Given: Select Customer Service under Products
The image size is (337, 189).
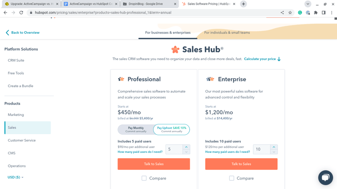Looking at the screenshot, I should pos(22,140).
